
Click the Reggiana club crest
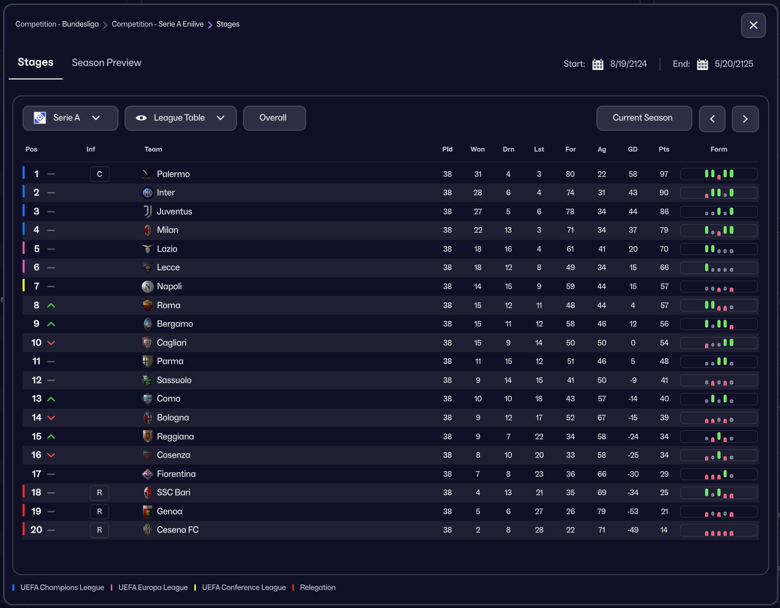148,437
